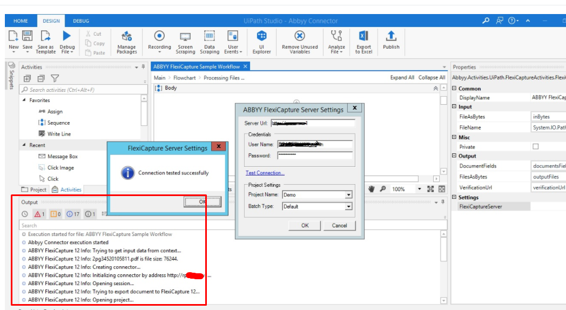
Task: Switch to HOME ribbon tab
Action: (x=21, y=21)
